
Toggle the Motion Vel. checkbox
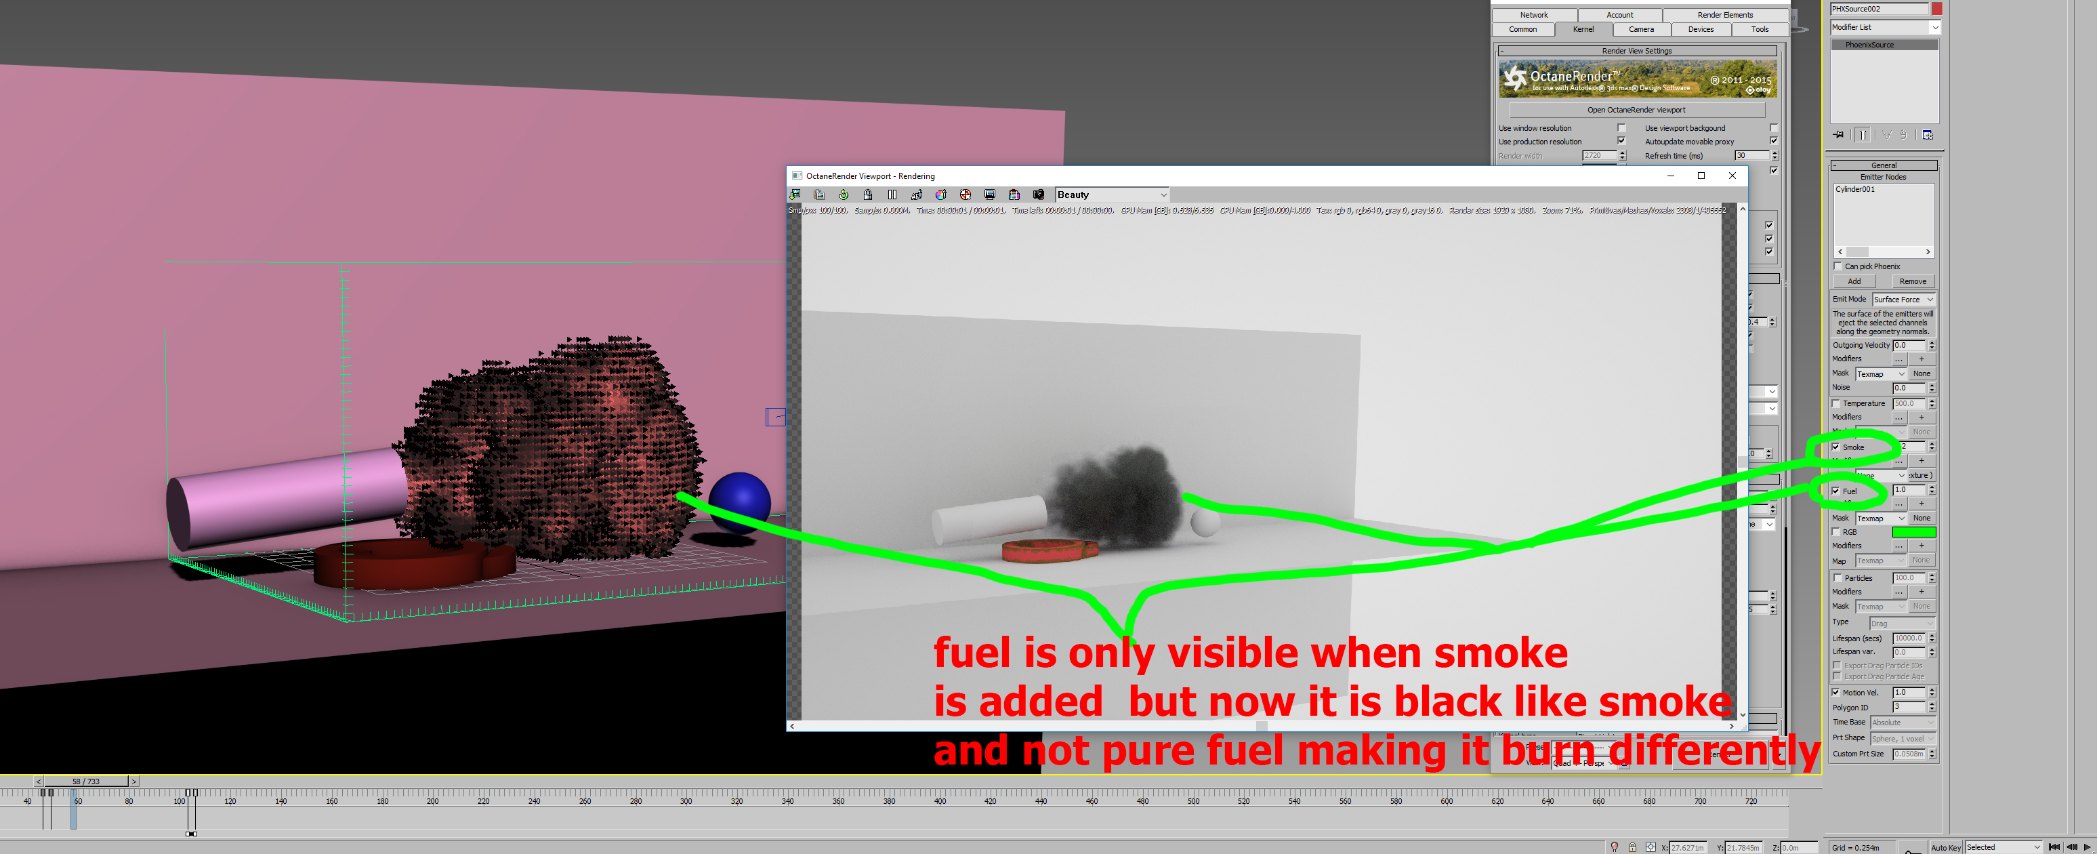(1835, 692)
